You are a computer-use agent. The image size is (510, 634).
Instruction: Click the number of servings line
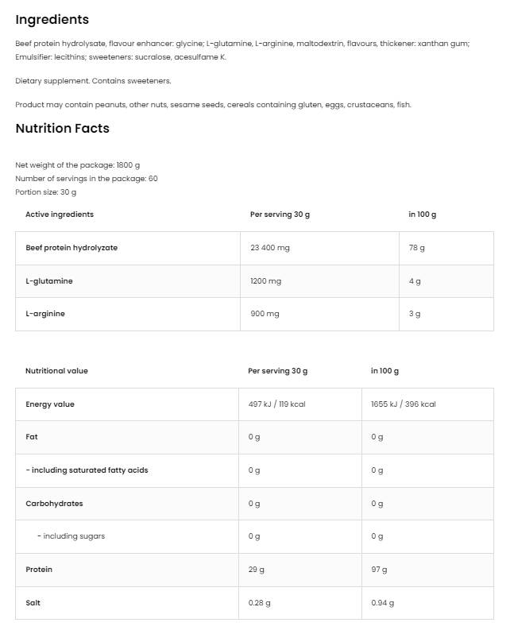pos(87,179)
